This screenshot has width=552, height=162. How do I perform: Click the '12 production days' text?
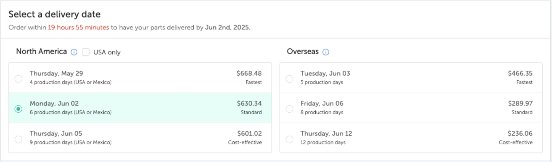[x=323, y=142]
